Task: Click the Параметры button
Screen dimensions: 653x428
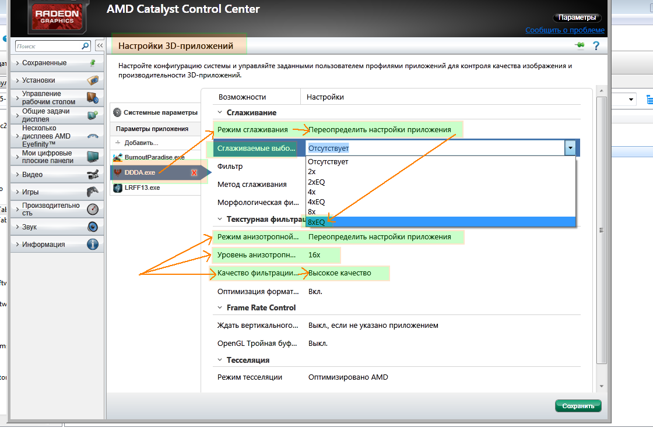Action: 576,18
